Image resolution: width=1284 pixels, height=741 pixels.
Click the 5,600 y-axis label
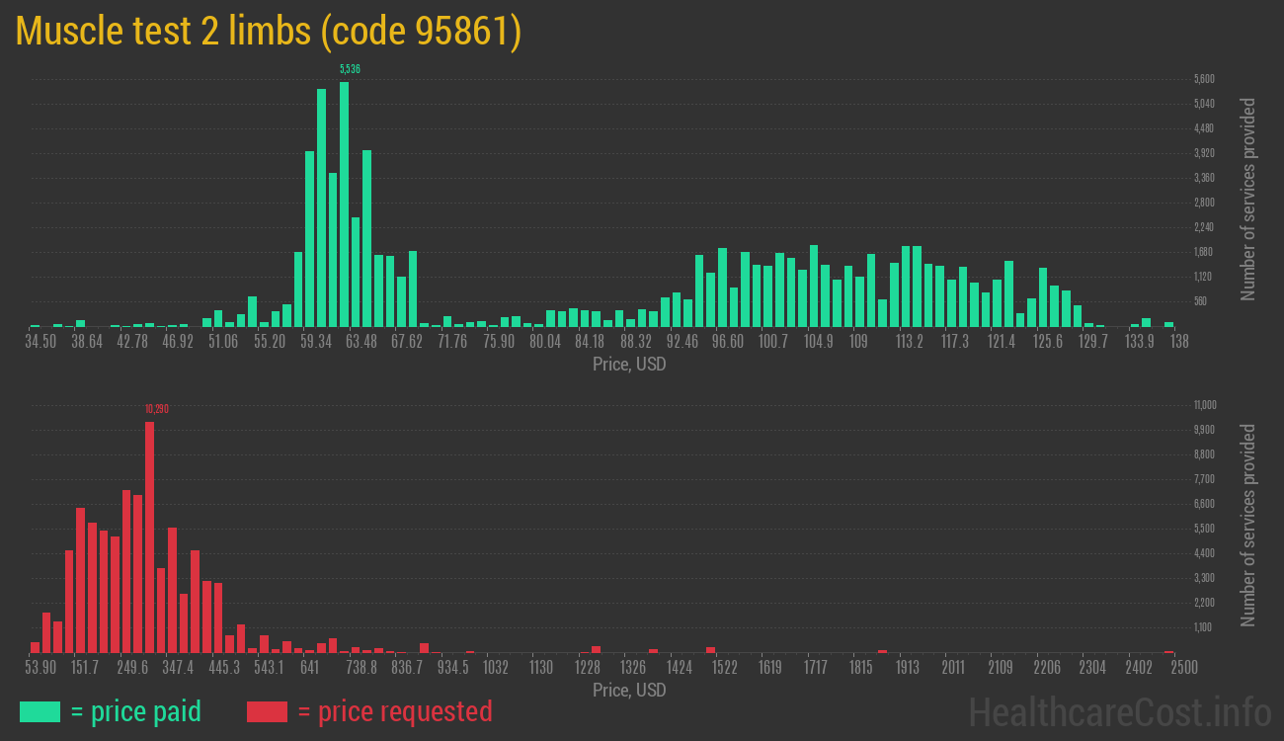click(x=1204, y=79)
